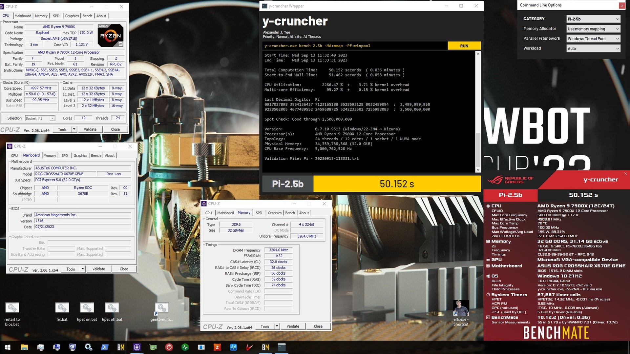Click the 50.152 s result in yellow bar
The width and height of the screenshot is (630, 354).
coord(397,184)
